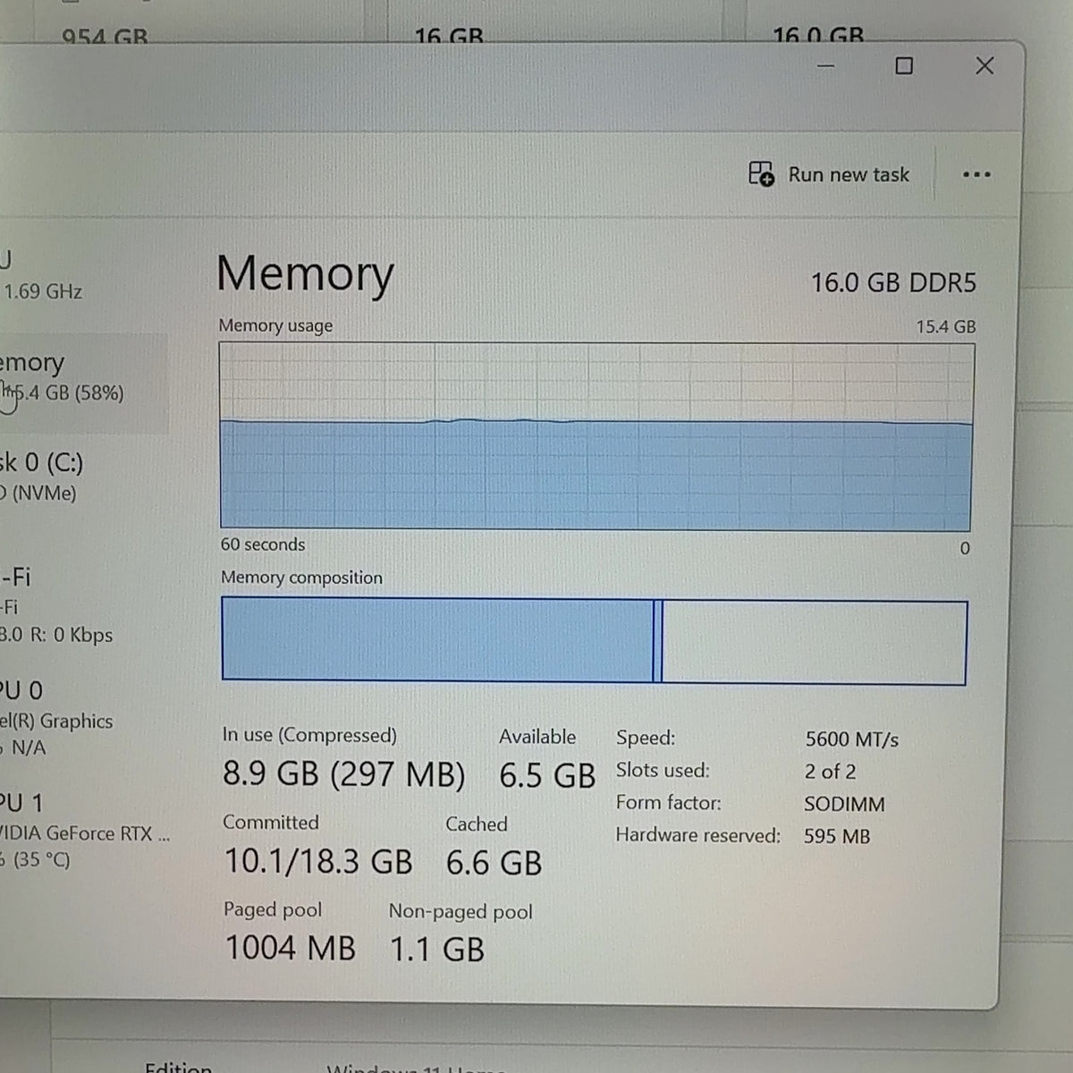Click the 8.9 GB (297 MB) in-use value
The height and width of the screenshot is (1073, 1073).
[x=344, y=773]
